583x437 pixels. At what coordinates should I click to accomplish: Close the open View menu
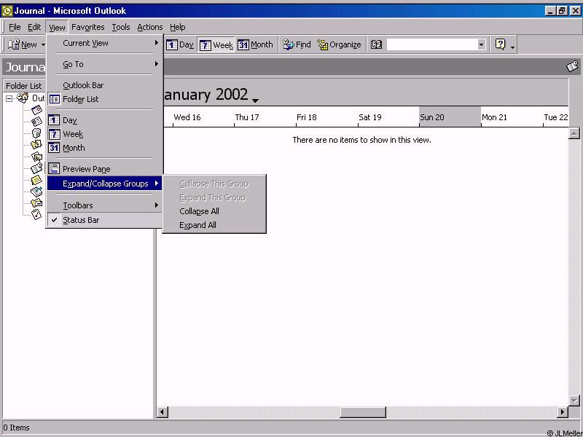point(57,27)
